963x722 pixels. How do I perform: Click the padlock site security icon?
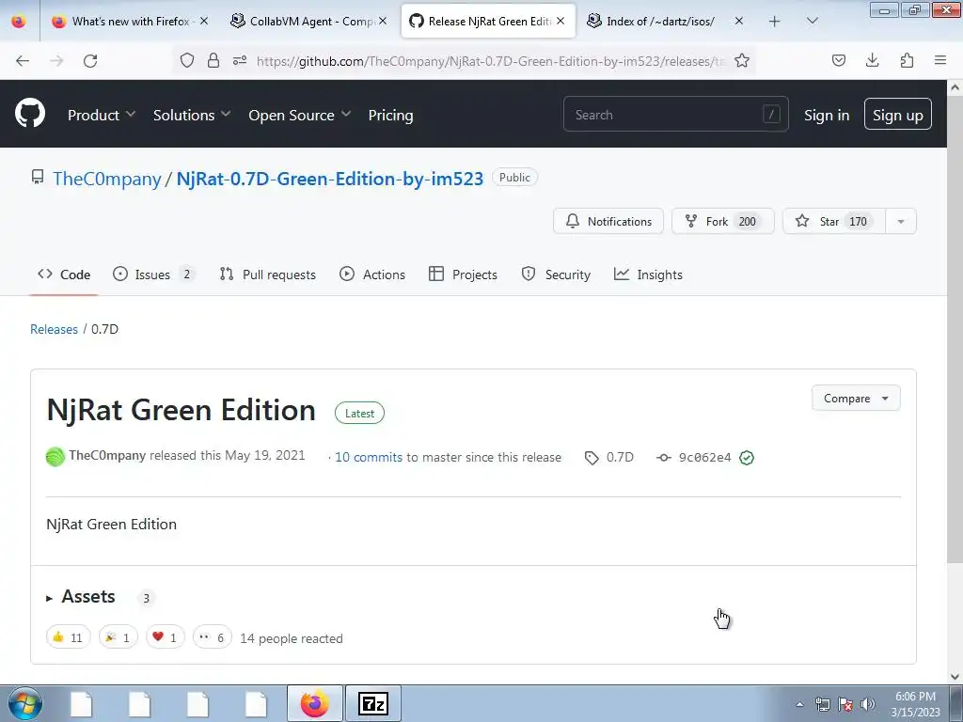(213, 60)
